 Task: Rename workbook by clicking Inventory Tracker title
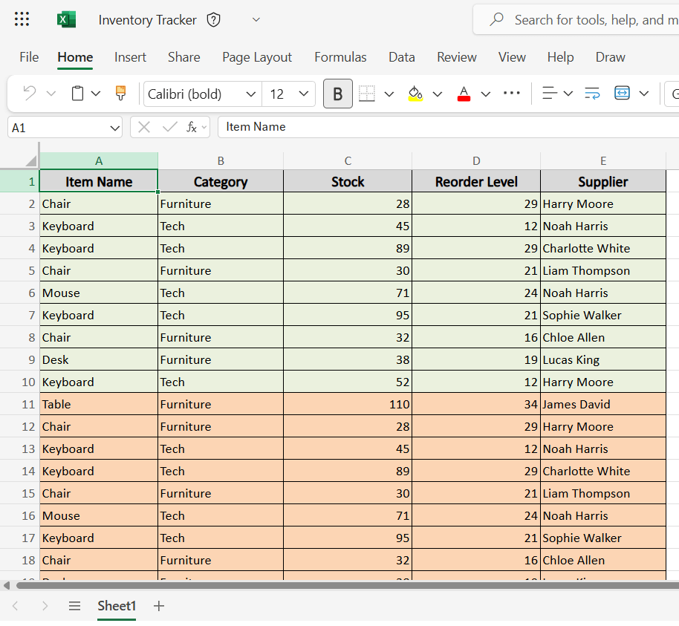147,20
